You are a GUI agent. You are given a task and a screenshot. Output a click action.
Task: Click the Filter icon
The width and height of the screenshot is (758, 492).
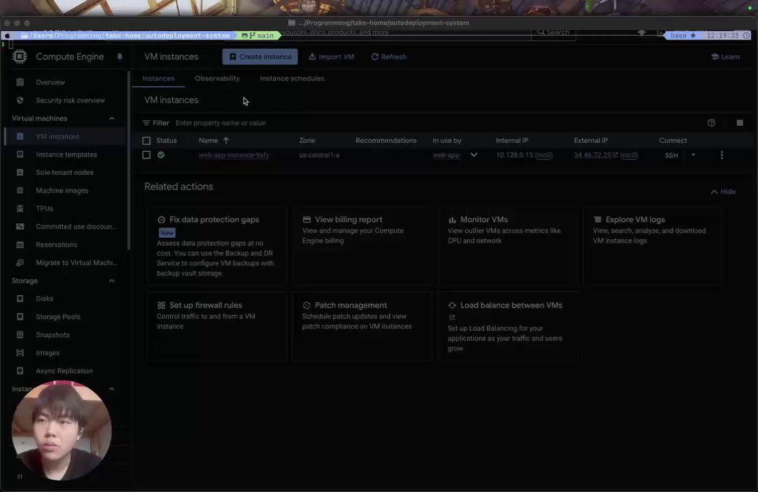[x=146, y=123]
